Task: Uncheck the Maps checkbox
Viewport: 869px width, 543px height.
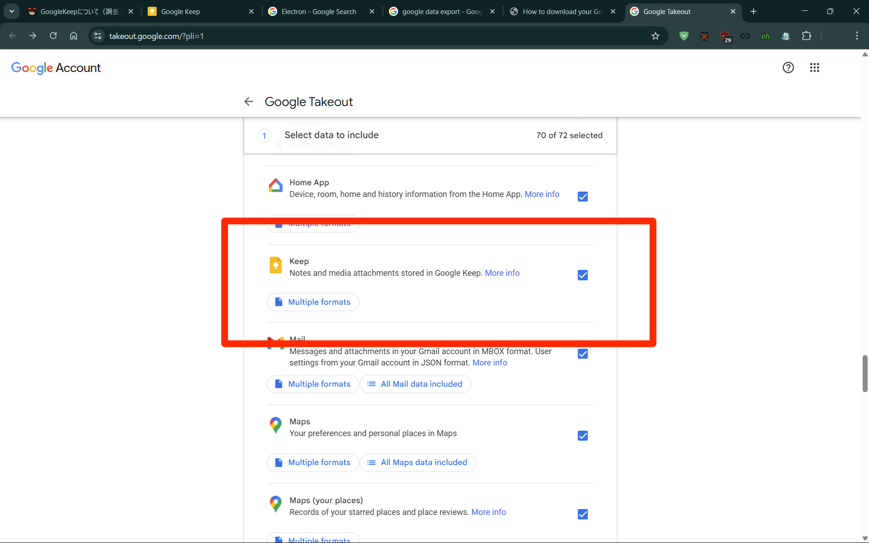Action: click(583, 436)
